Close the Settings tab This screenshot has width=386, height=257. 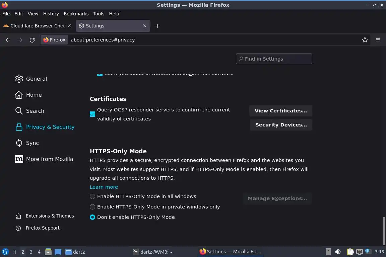tap(145, 25)
